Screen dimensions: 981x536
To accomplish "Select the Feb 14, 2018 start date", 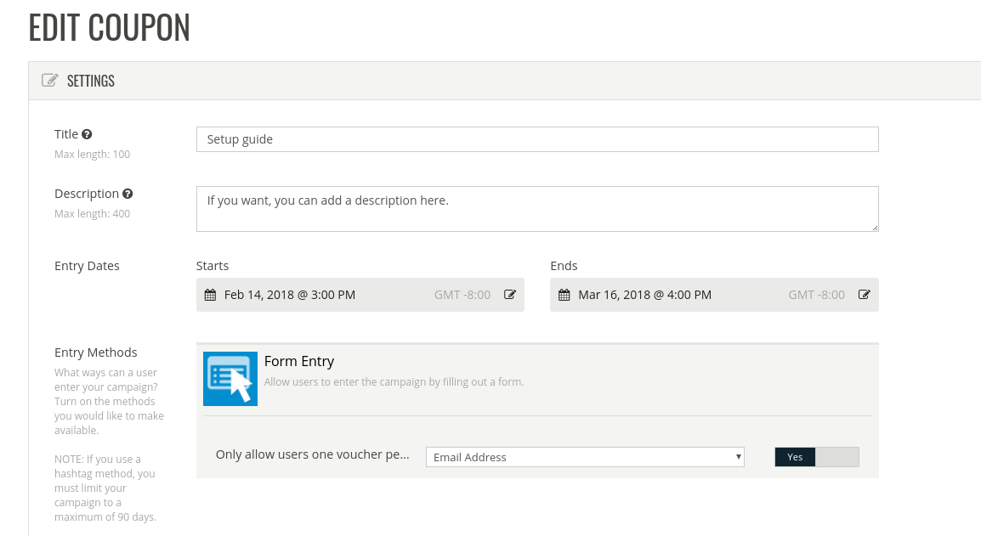I will (x=290, y=295).
